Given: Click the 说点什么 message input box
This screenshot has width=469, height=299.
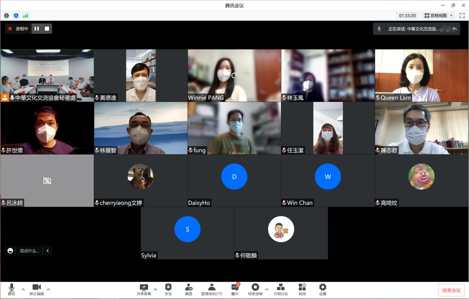Looking at the screenshot, I should [29, 251].
